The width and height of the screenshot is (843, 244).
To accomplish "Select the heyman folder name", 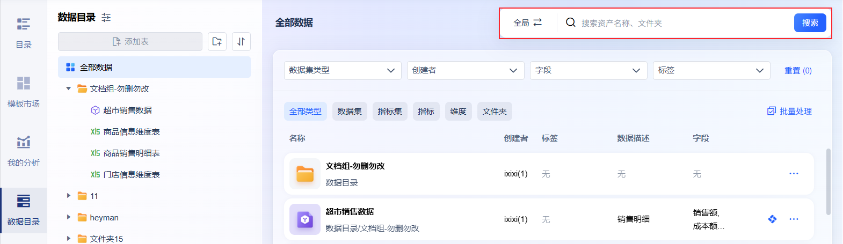I will [104, 217].
